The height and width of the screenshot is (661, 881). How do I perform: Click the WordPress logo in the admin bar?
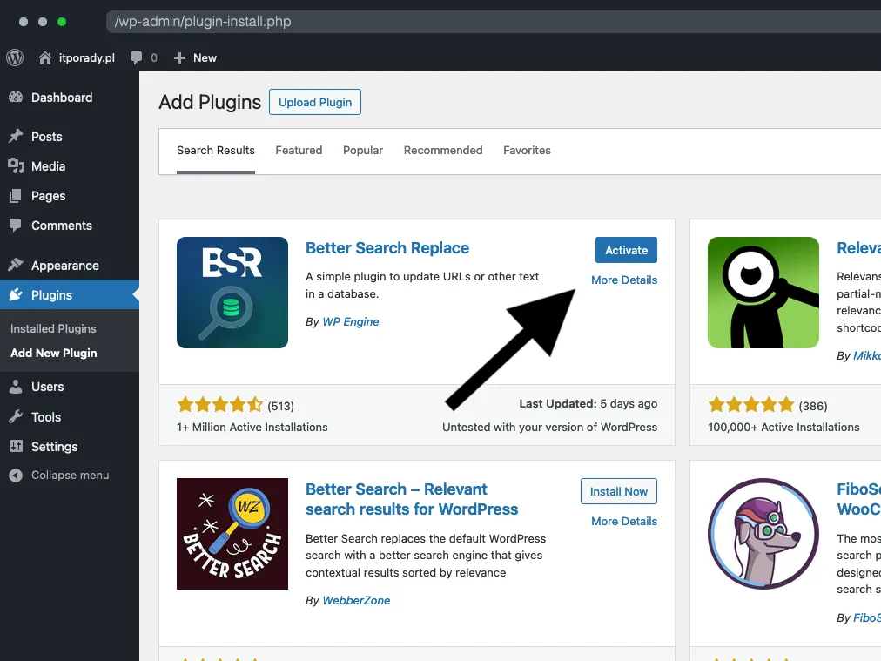14,59
